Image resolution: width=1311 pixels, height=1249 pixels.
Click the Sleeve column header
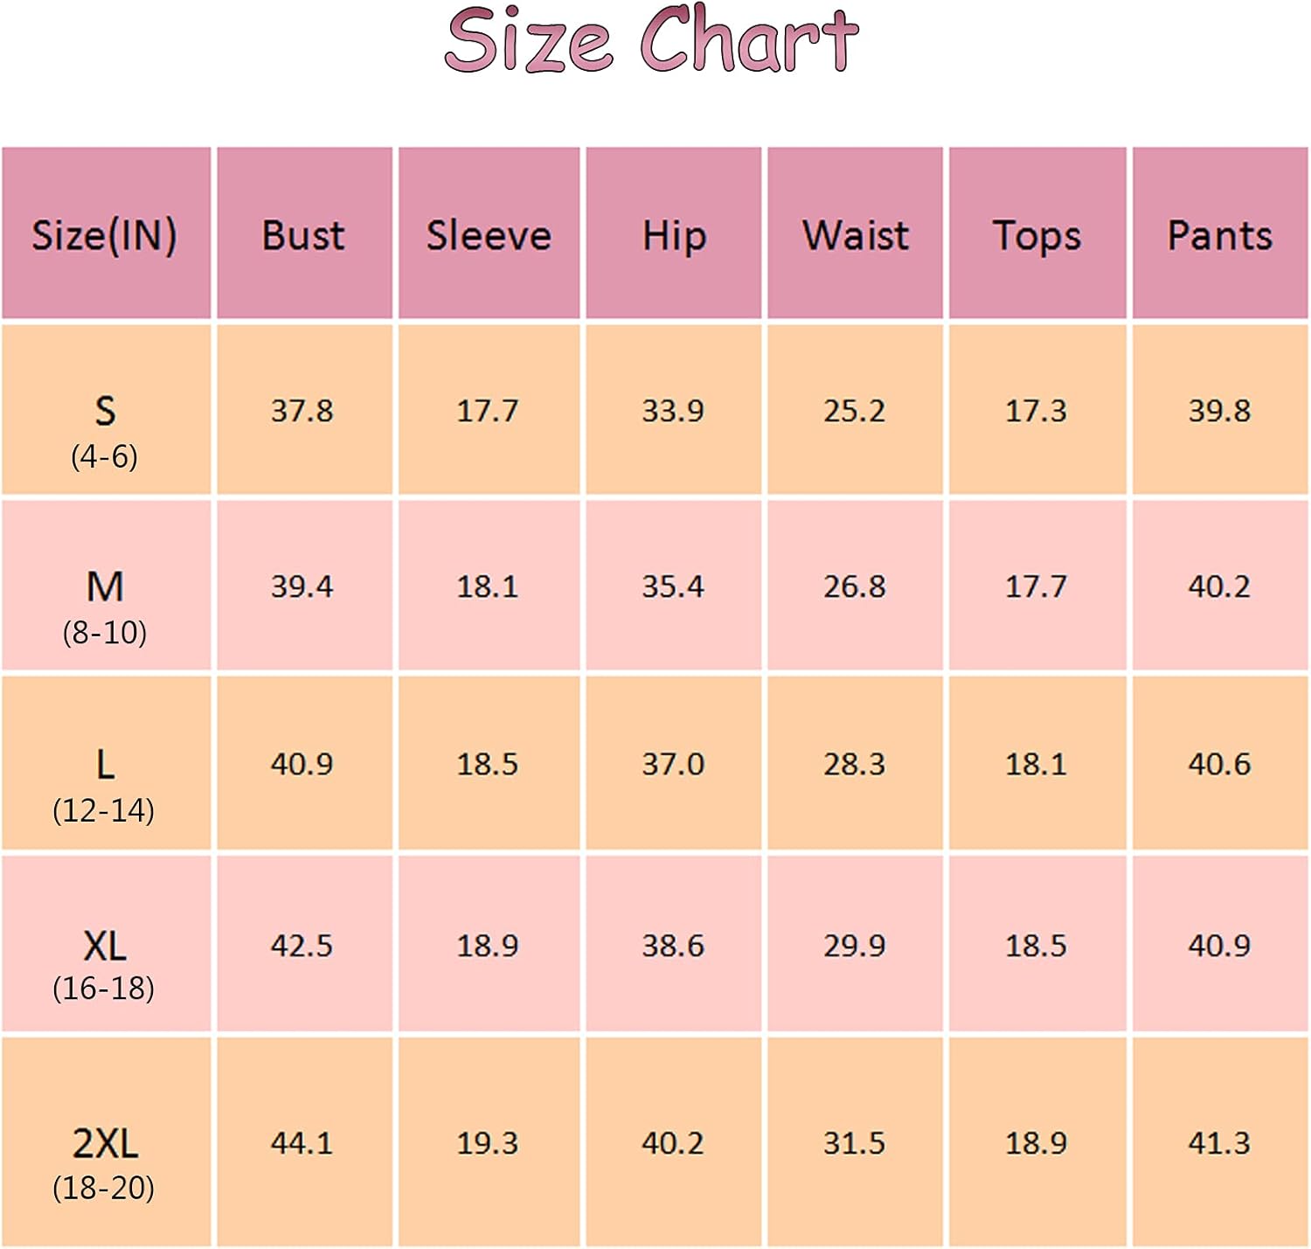pyautogui.click(x=489, y=233)
